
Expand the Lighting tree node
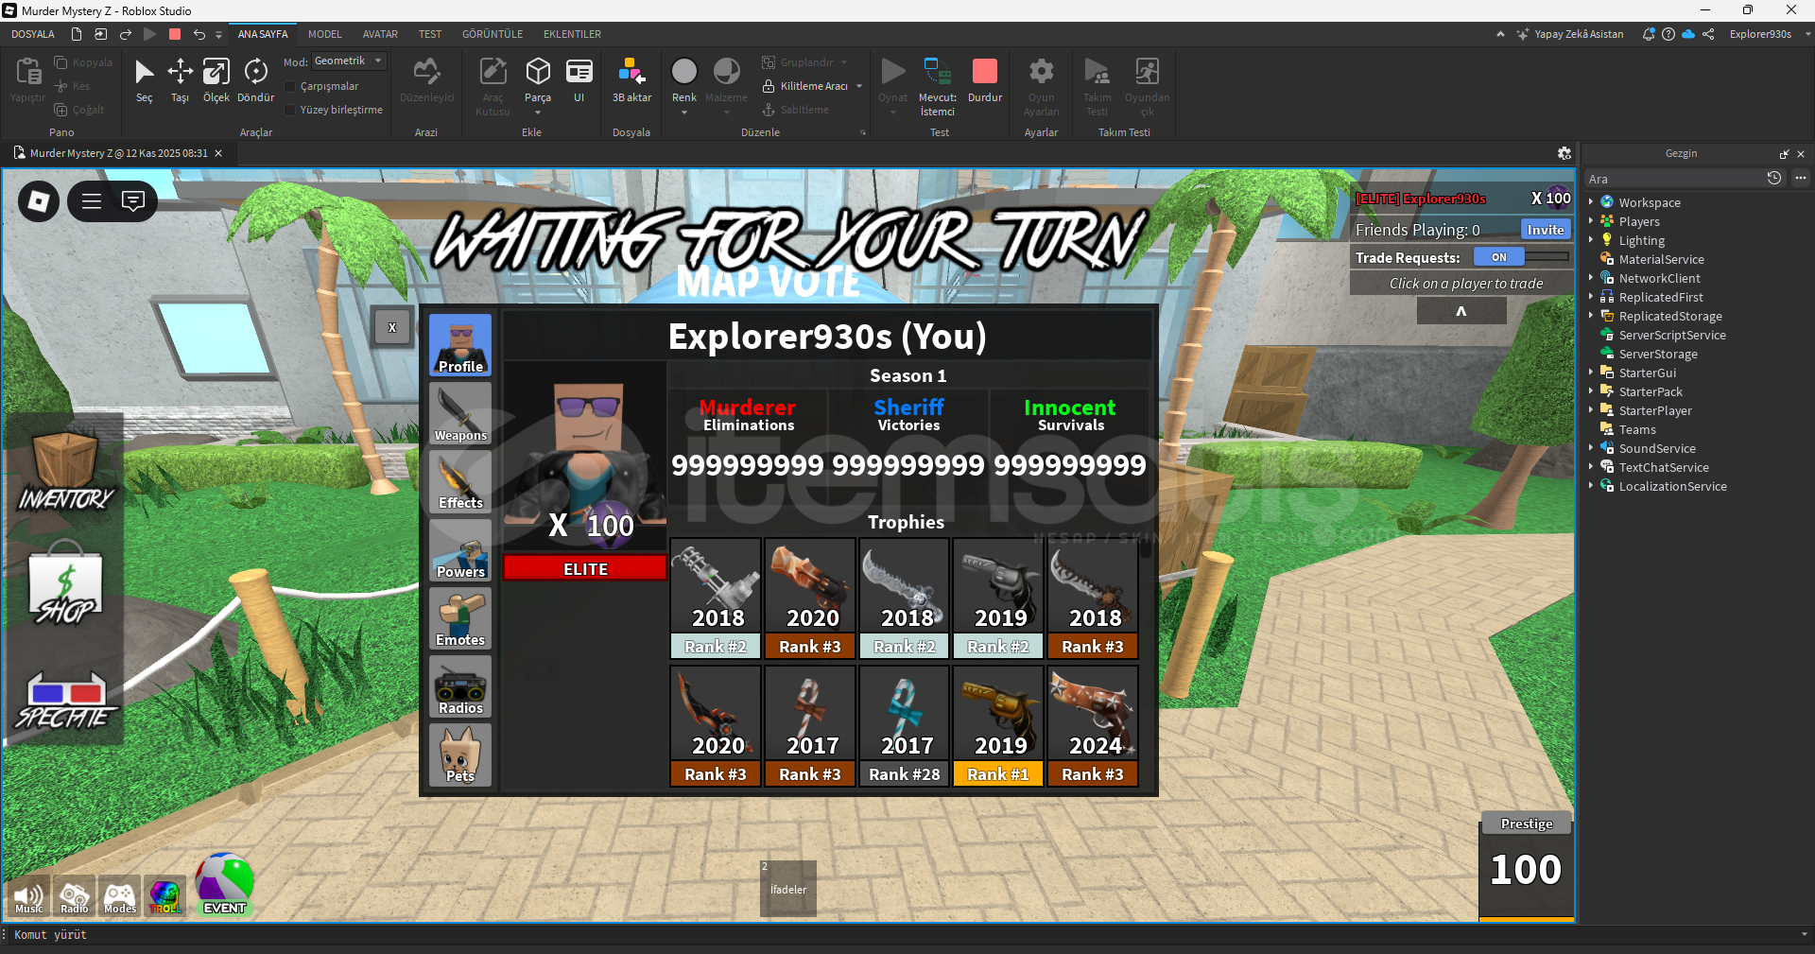tap(1591, 240)
